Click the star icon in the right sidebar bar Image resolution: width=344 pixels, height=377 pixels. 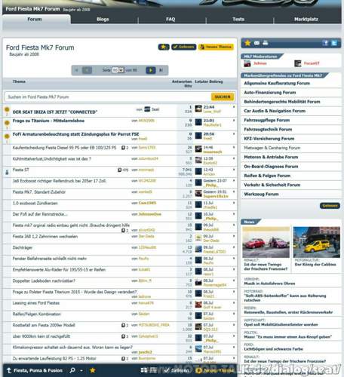tap(247, 43)
